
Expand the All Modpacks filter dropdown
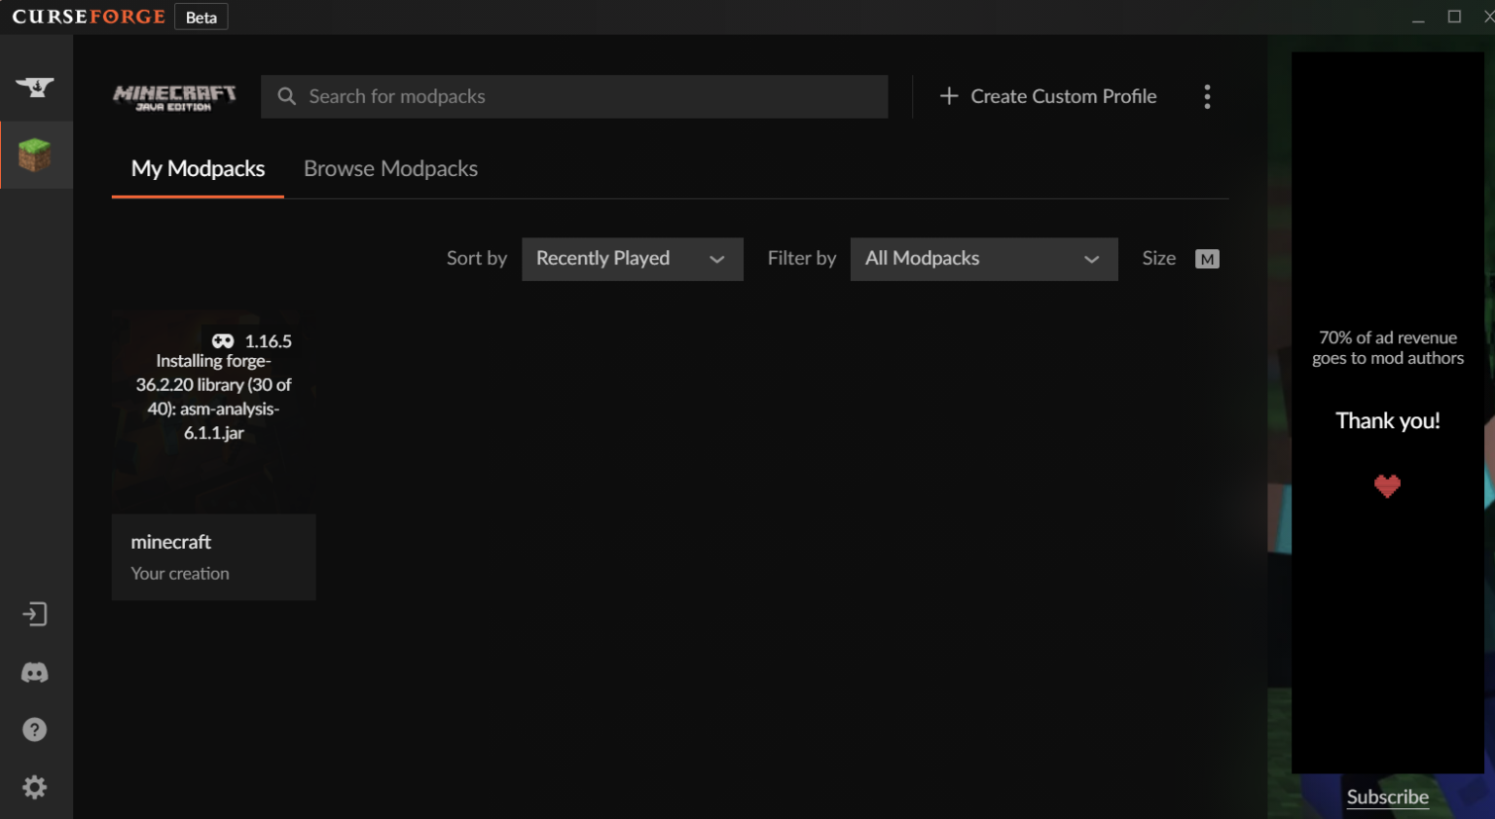point(984,259)
